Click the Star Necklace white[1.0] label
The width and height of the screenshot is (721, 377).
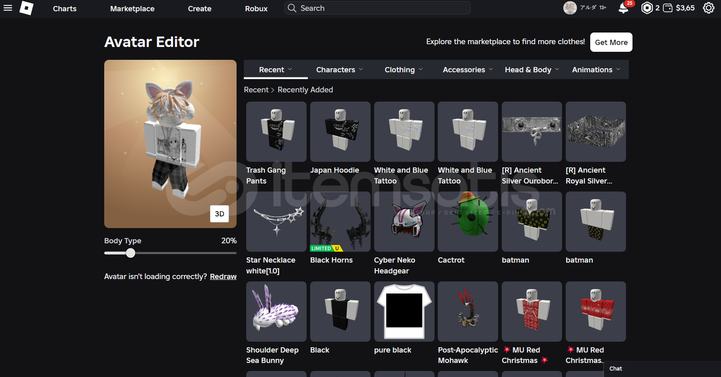click(x=271, y=265)
